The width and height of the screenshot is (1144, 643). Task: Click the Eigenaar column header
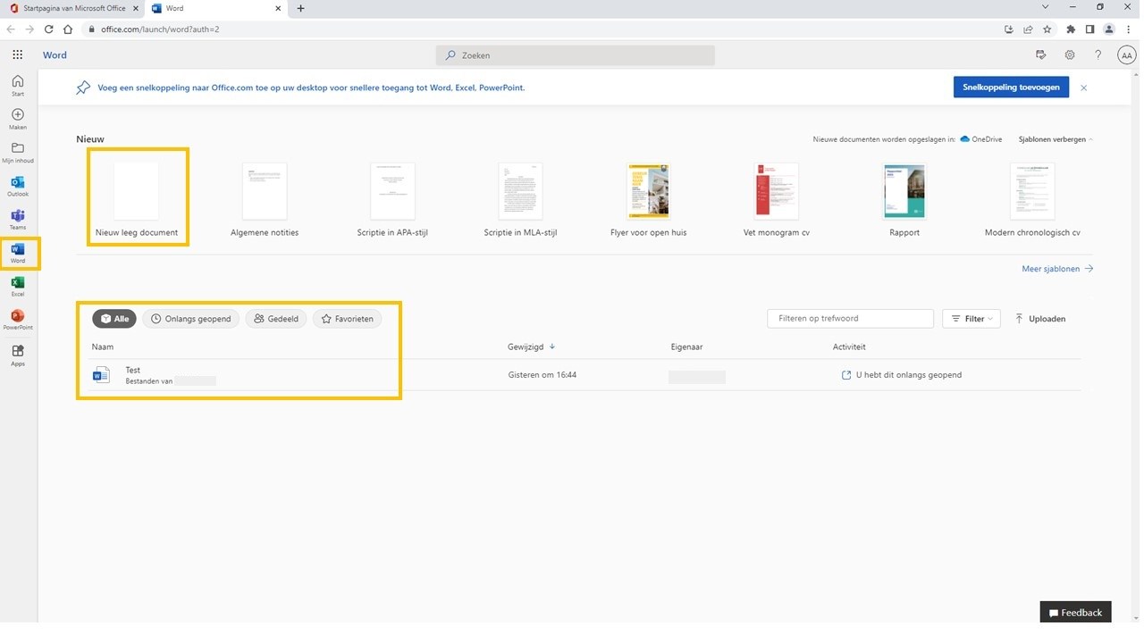[x=686, y=347]
